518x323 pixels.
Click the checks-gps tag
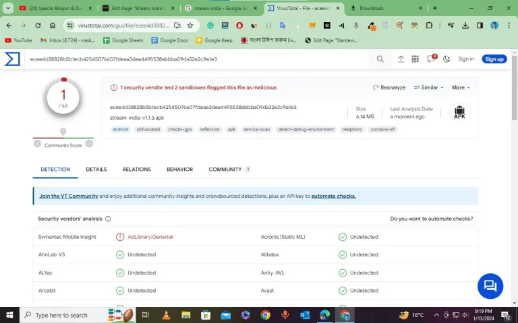coord(179,129)
